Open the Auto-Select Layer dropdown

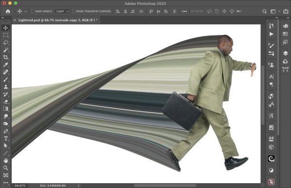(x=62, y=11)
